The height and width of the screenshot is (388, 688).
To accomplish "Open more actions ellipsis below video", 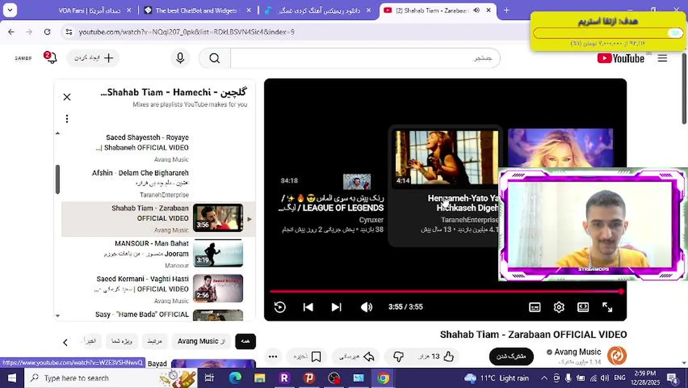I will pos(273,356).
